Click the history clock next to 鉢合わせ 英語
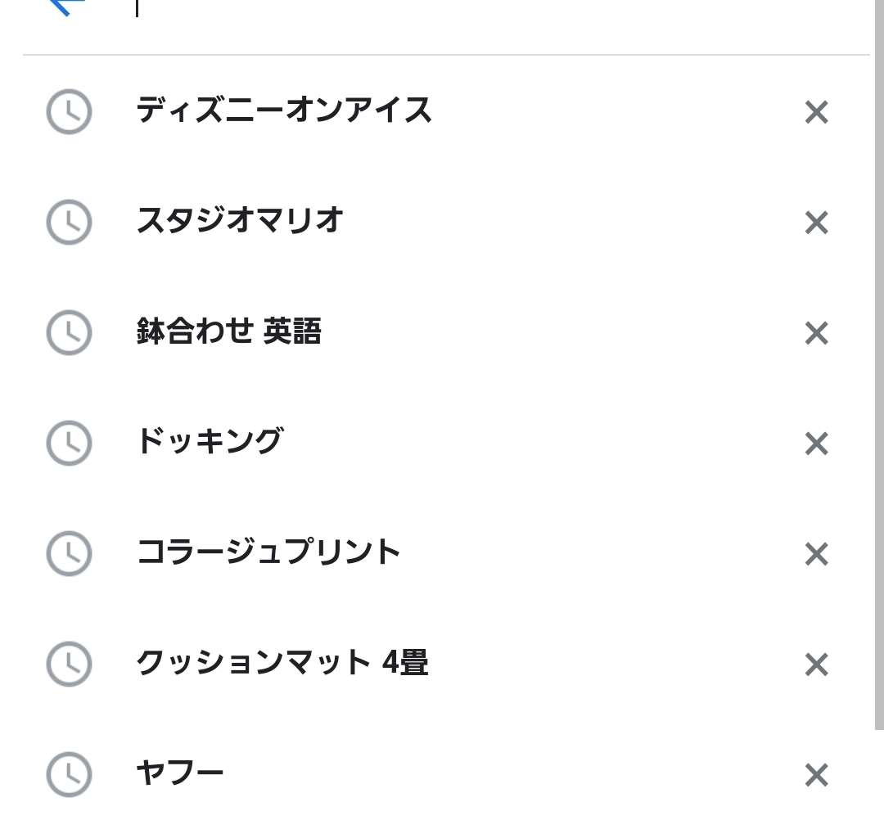This screenshot has width=884, height=829. (69, 332)
